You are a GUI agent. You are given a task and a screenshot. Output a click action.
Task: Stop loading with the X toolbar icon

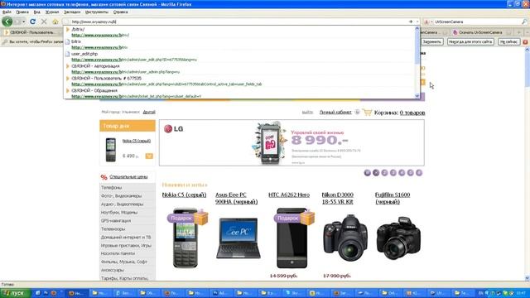(44, 22)
